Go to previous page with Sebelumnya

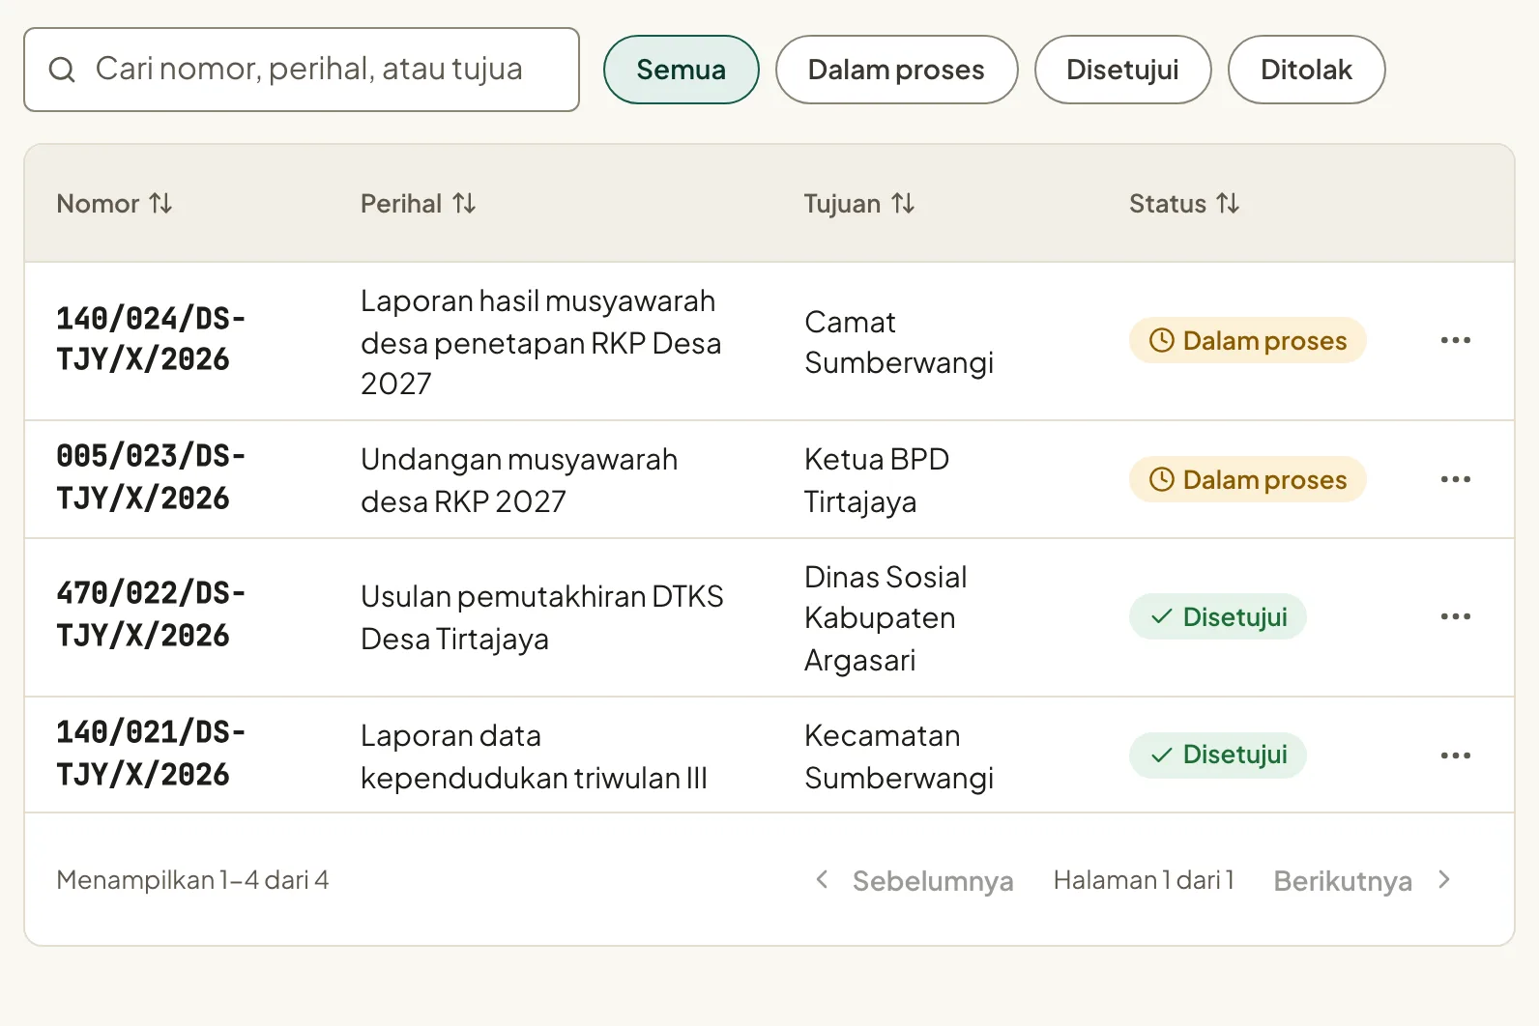coord(915,880)
